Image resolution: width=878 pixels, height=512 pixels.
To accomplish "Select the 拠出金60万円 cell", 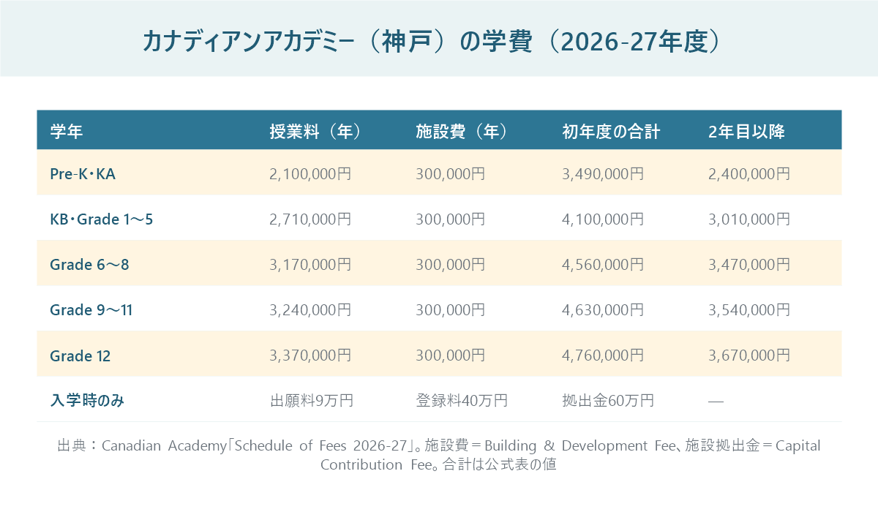I will (x=608, y=401).
